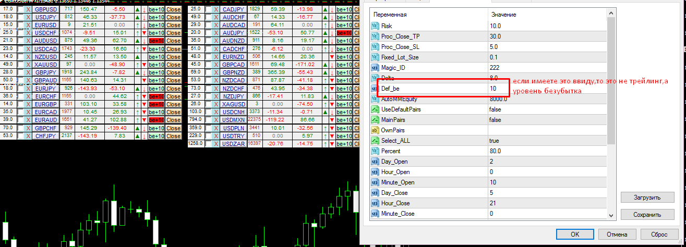Click the OwnPairs string type icon
Screen dimensions: 686x247
(x=375, y=130)
